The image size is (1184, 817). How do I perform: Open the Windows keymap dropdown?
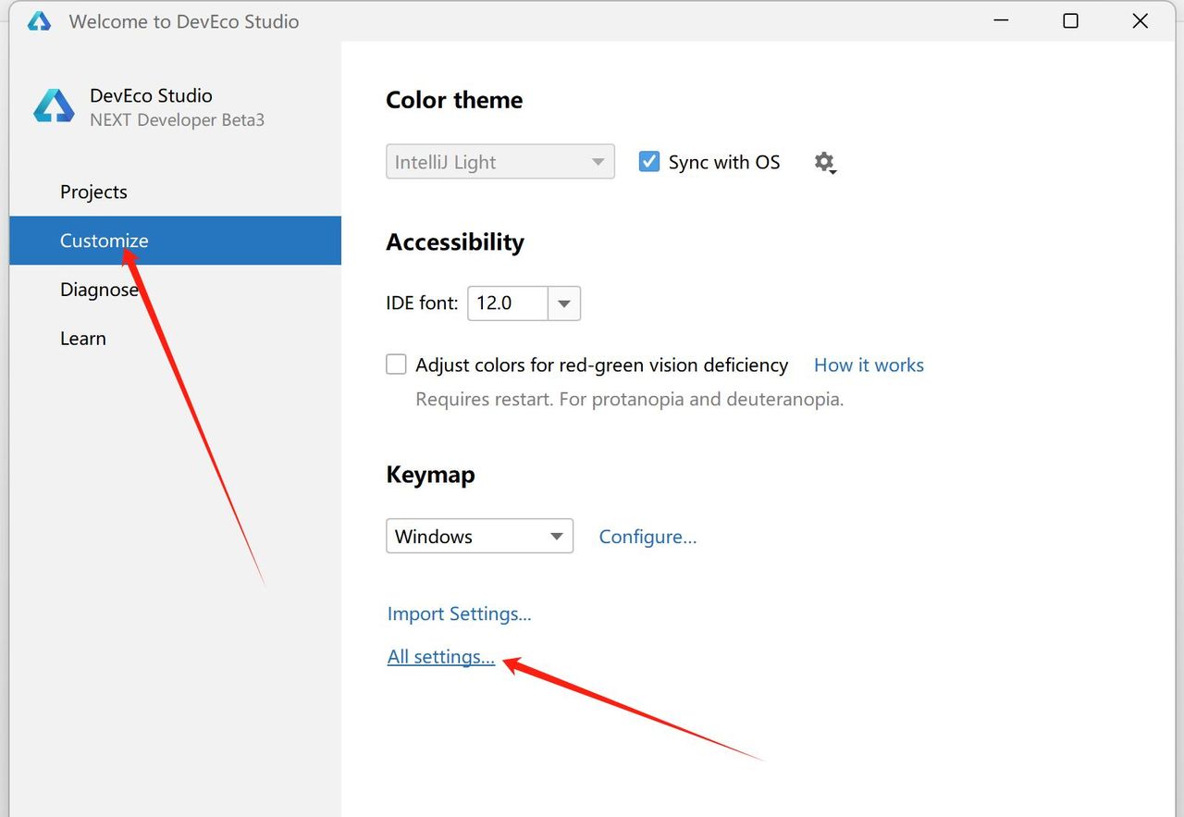479,537
